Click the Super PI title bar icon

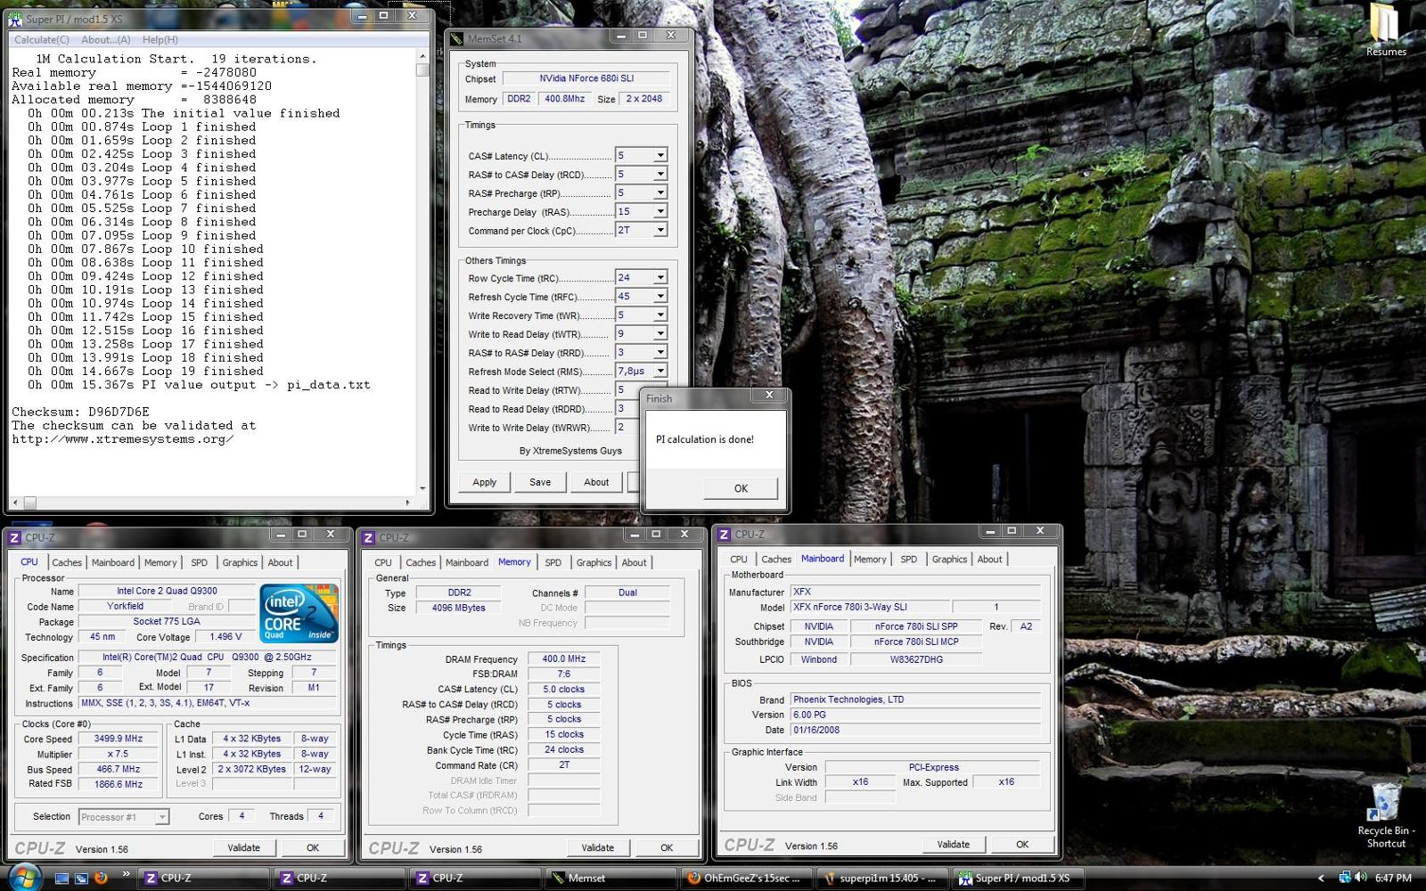[x=16, y=18]
